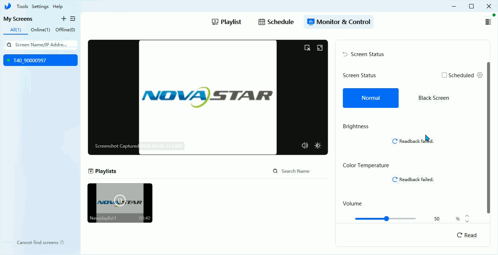
Task: Maximize the application window
Action: coord(471,6)
